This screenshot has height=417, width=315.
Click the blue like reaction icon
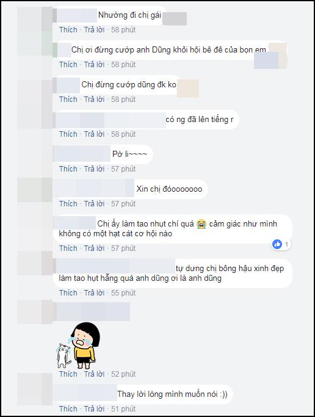point(277,244)
